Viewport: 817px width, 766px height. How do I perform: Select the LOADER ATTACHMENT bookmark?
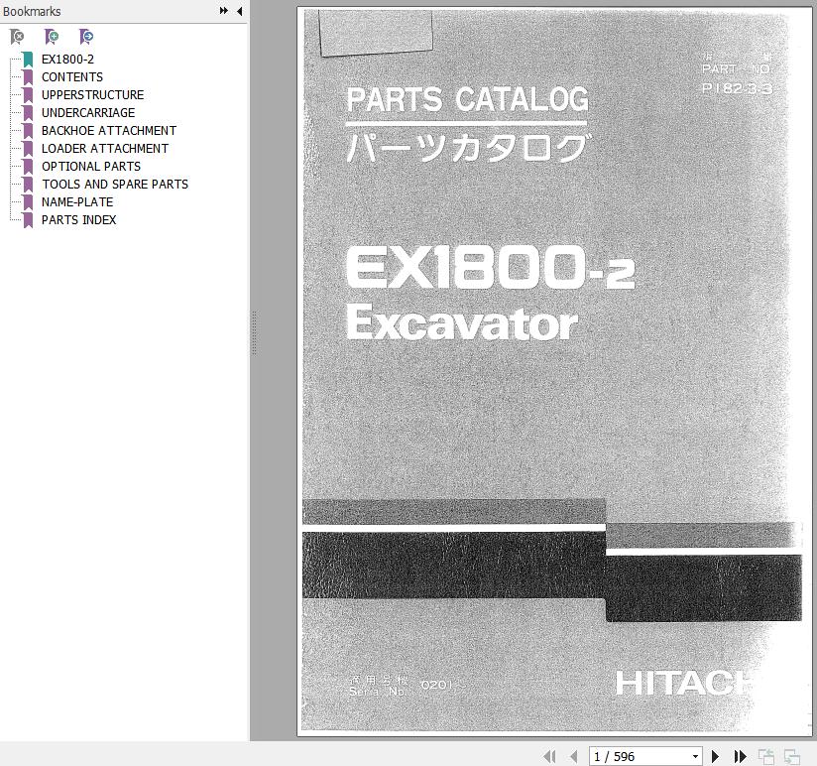click(105, 149)
